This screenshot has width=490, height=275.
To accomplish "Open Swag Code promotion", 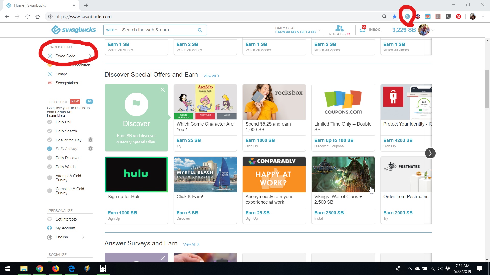I will [65, 56].
